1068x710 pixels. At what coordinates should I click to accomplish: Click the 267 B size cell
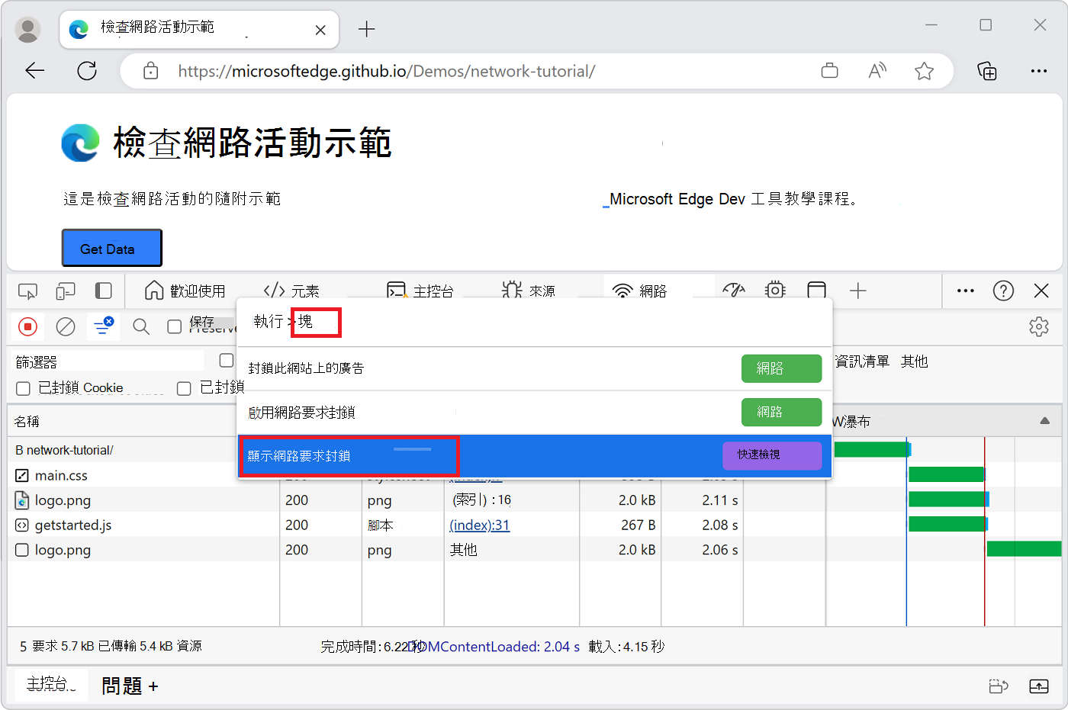pos(638,525)
